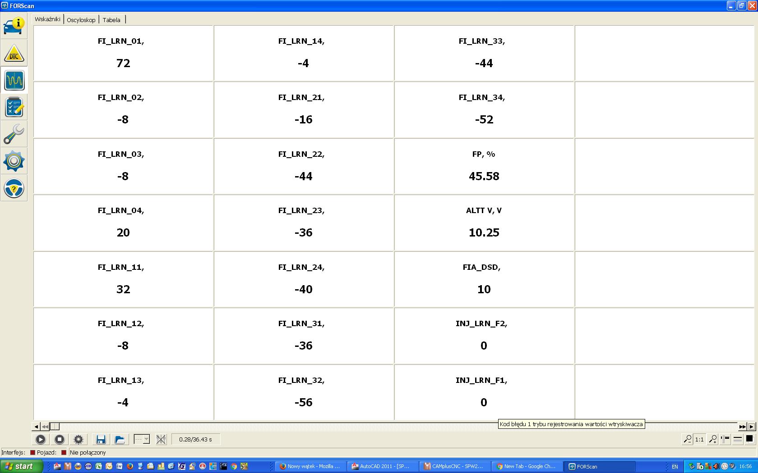The height and width of the screenshot is (473, 758).
Task: Switch to the Oscyloskop tab
Action: point(81,20)
